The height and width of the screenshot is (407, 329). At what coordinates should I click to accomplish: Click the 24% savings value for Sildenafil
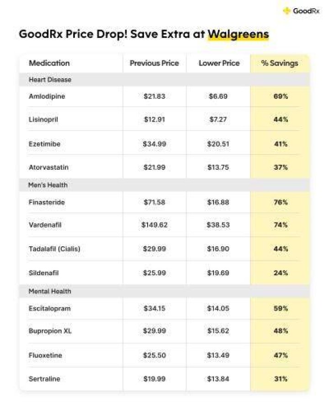tap(281, 273)
